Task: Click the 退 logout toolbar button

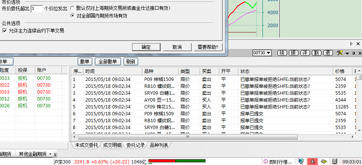Action: coord(328,53)
